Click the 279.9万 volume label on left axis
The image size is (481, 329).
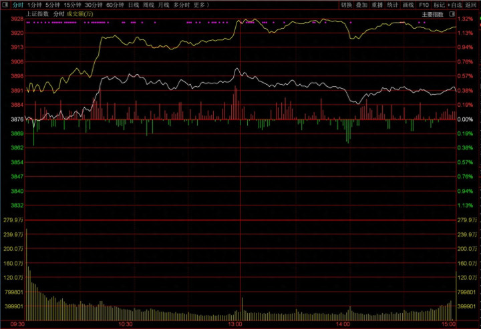[x=13, y=220]
